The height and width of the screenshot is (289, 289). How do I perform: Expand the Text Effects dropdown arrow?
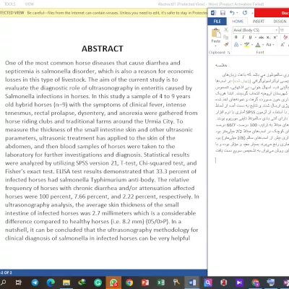point(241,45)
